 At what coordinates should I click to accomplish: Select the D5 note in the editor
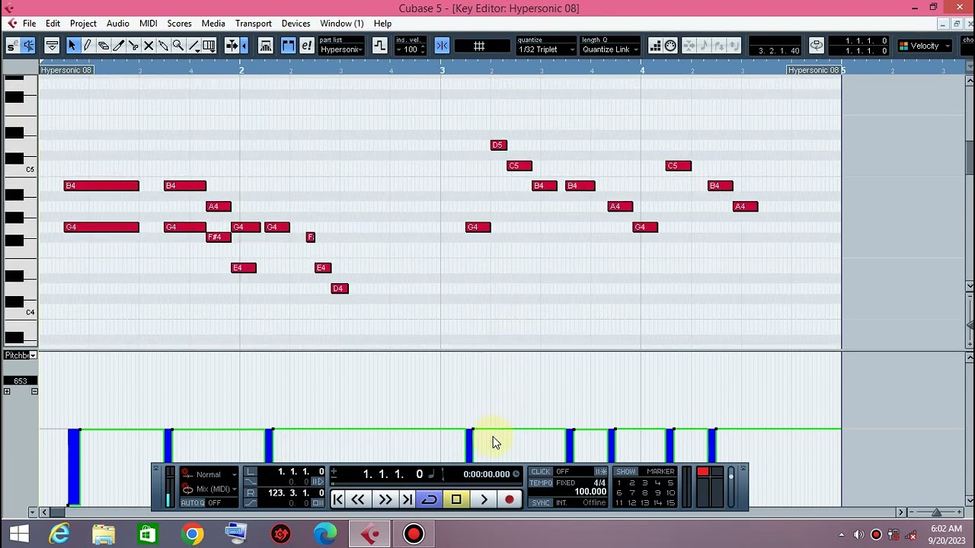pyautogui.click(x=498, y=145)
